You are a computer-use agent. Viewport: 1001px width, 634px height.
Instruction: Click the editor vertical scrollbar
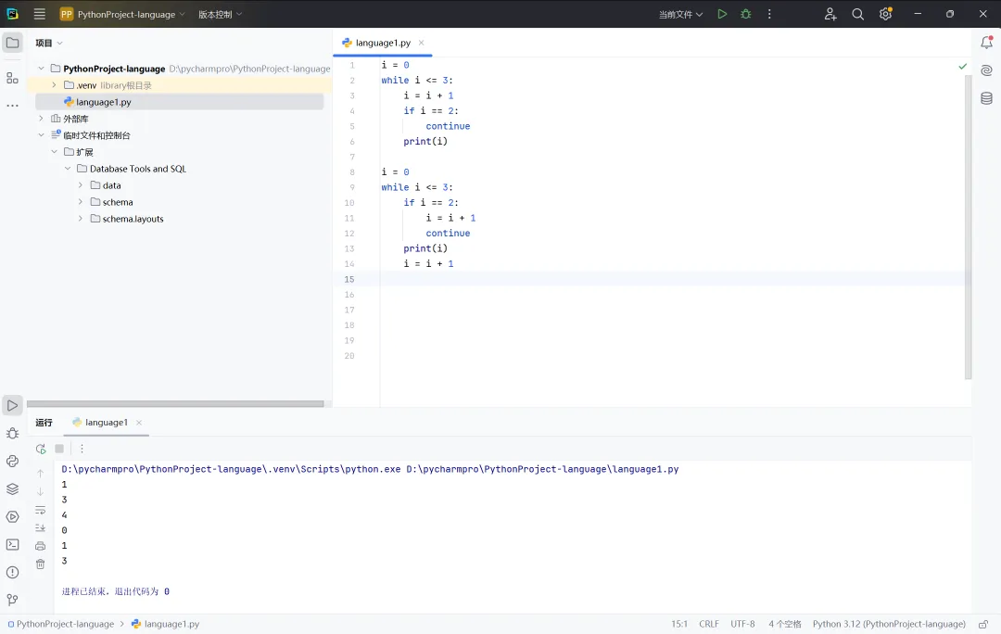968,227
